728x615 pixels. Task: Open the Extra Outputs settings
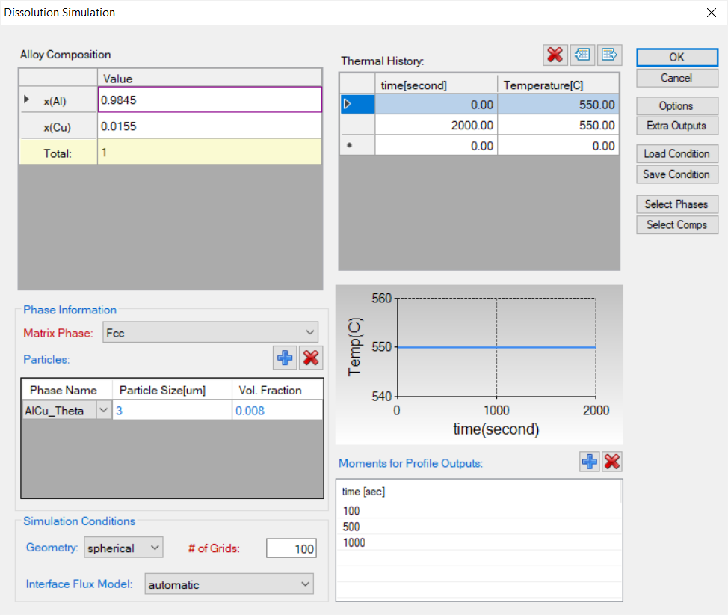676,126
